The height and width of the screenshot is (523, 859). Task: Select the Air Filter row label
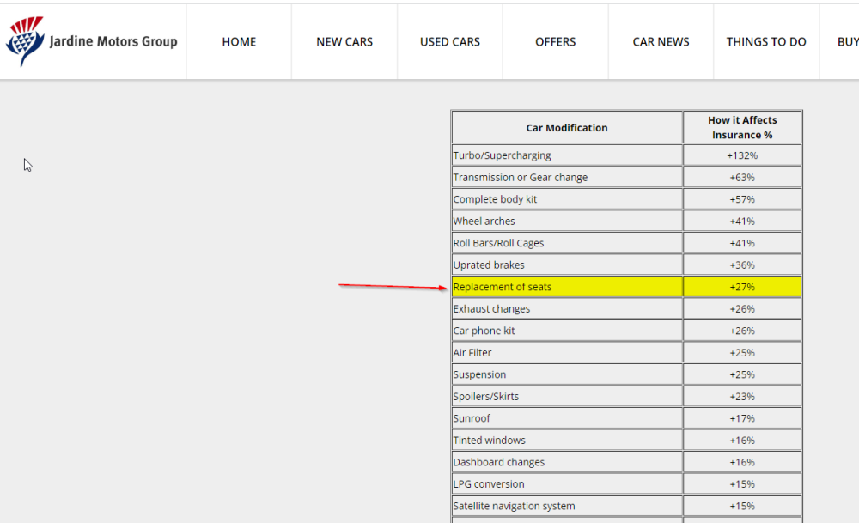click(x=472, y=353)
